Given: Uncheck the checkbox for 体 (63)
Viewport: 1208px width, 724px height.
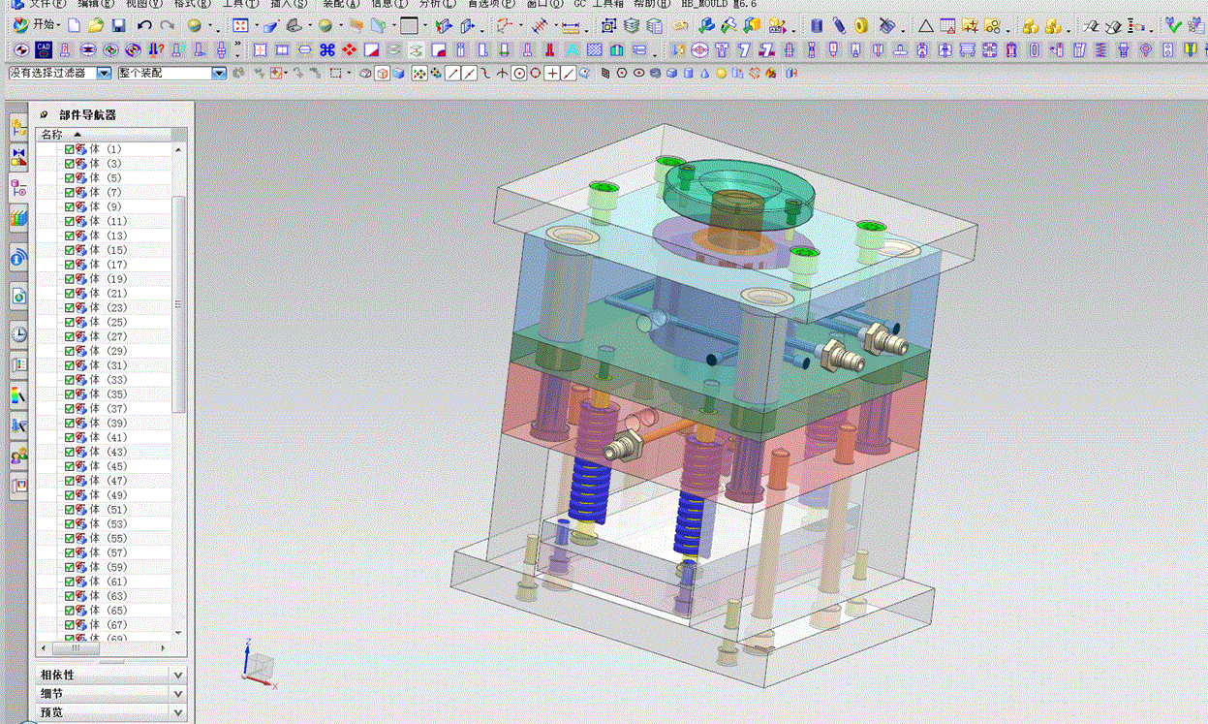Looking at the screenshot, I should coord(70,596).
